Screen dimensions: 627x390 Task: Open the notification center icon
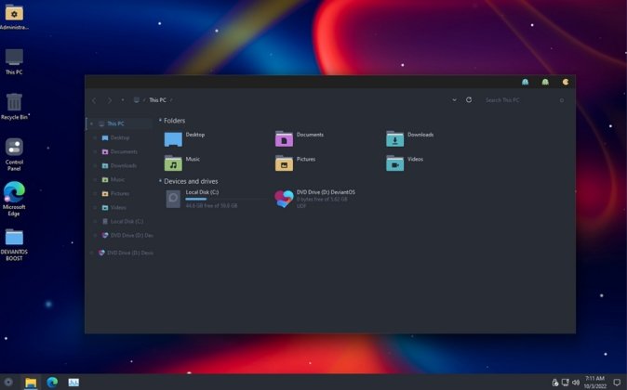[x=617, y=383]
